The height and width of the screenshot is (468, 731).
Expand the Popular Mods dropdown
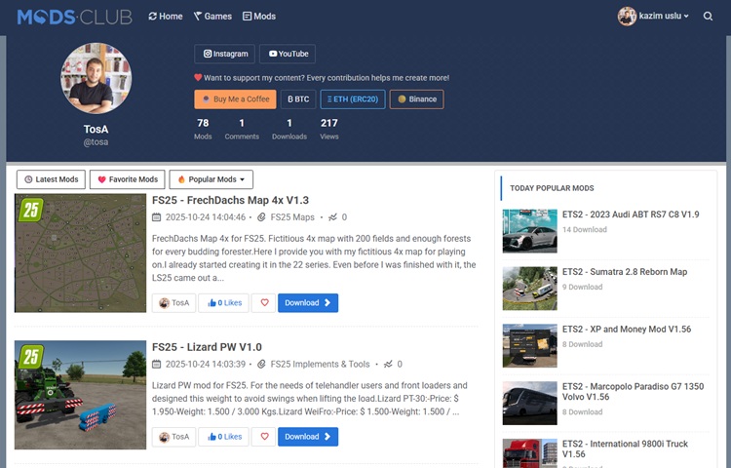pos(212,179)
